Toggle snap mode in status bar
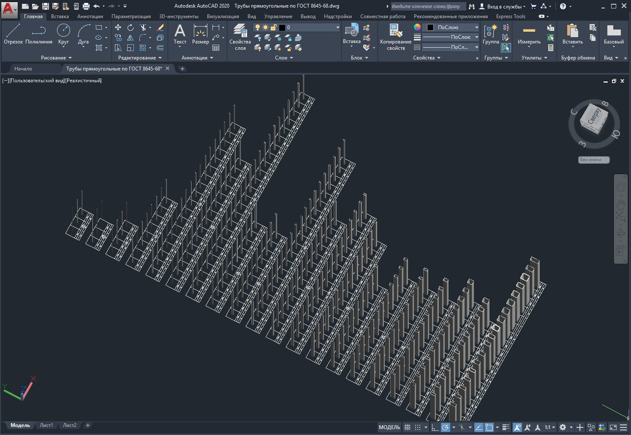 [x=418, y=427]
